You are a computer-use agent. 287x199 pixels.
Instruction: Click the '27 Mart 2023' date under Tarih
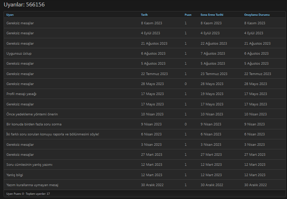(x=151, y=154)
